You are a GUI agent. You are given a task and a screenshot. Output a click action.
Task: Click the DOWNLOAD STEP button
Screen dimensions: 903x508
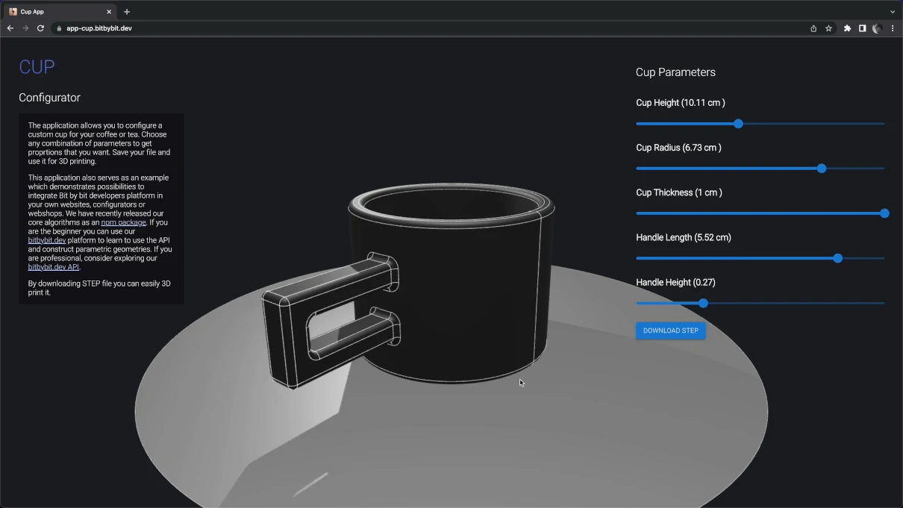tap(671, 330)
